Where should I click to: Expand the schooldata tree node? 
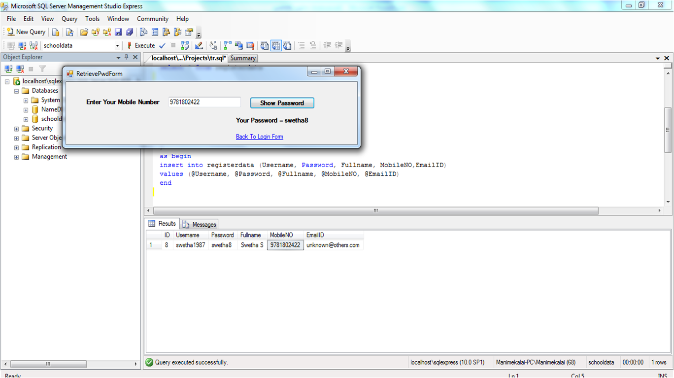(x=25, y=119)
